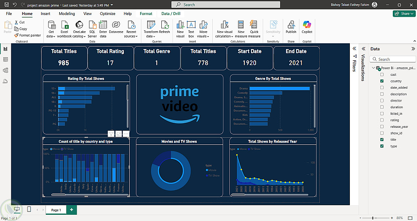This screenshot has height=221, width=417.
Task: Switch to Model view in left sidebar
Action: tap(5, 70)
